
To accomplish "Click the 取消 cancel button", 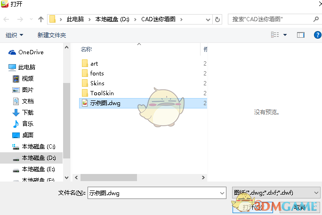I will [x=299, y=207].
